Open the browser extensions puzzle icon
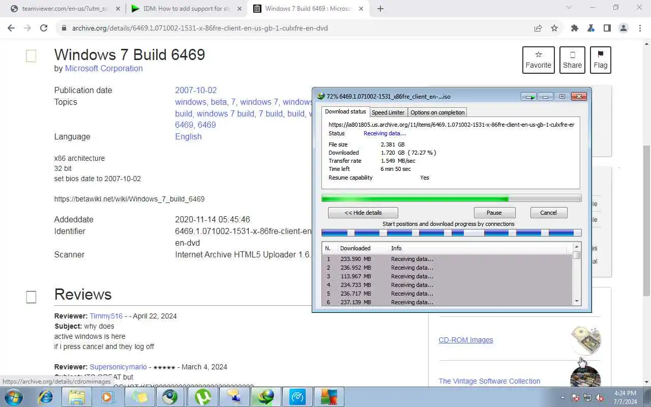This screenshot has height=407, width=651. coord(575,28)
